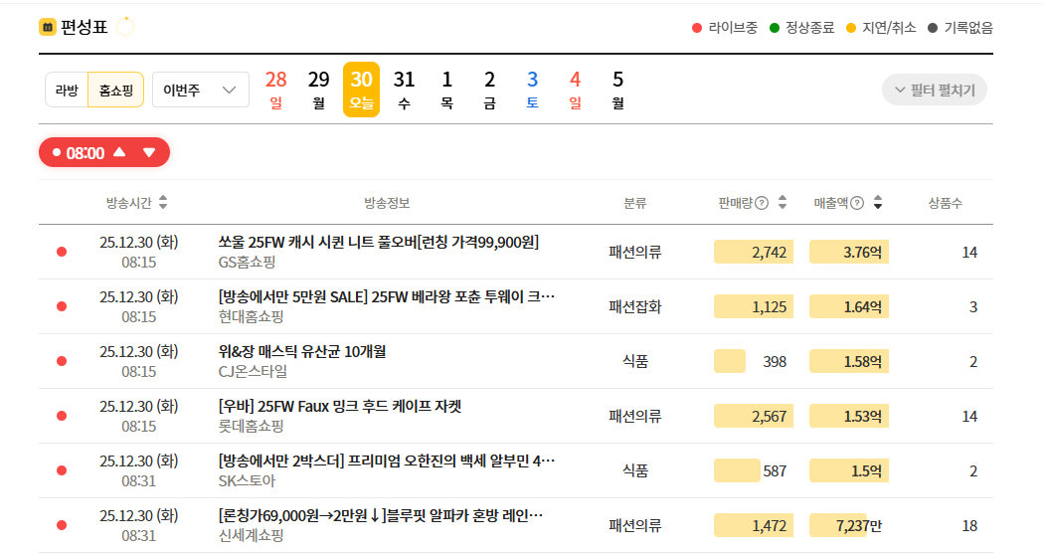The height and width of the screenshot is (553, 1043).
Task: Click the red live dot on 롯데홈쇼핑 row
Action: [x=62, y=416]
